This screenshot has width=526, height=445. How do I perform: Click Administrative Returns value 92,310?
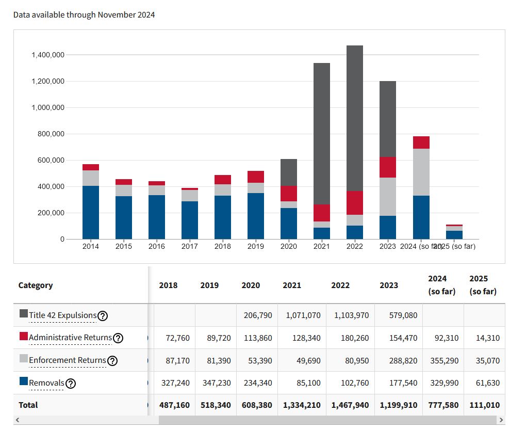pos(447,338)
